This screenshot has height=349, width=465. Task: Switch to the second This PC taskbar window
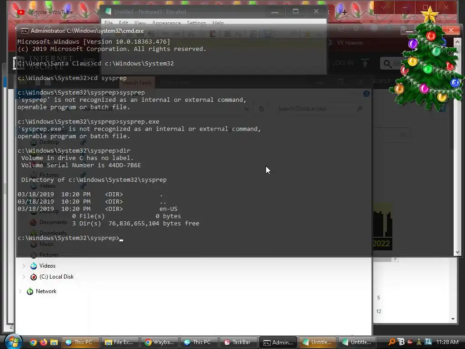[x=199, y=342]
